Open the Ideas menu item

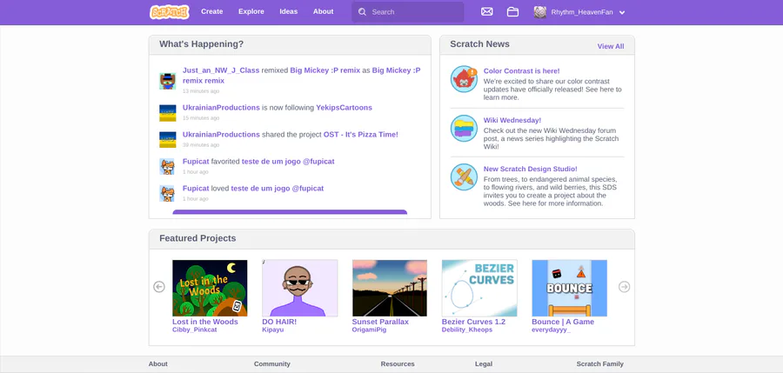[x=289, y=11]
